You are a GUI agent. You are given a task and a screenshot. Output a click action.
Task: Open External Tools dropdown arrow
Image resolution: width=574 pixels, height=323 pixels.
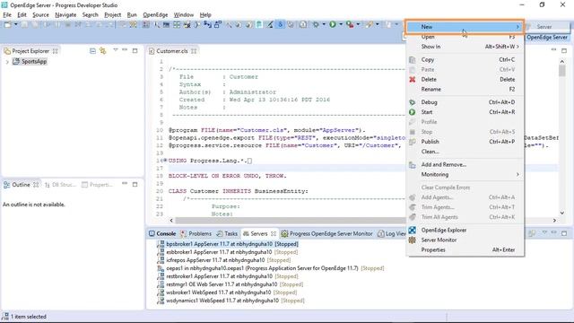(x=358, y=24)
